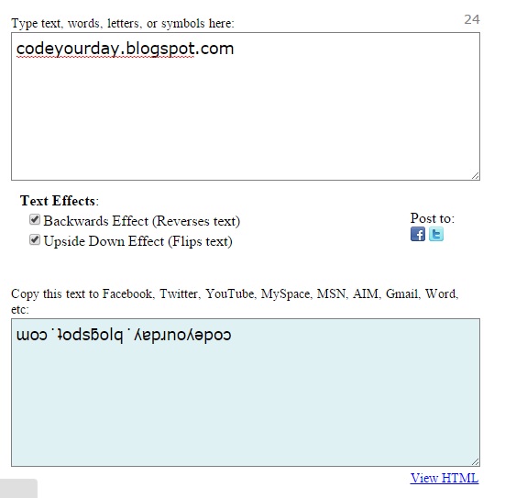Click the 'Text Effects' heading

click(60, 201)
